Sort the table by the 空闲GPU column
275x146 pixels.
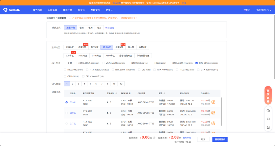pos(116,94)
